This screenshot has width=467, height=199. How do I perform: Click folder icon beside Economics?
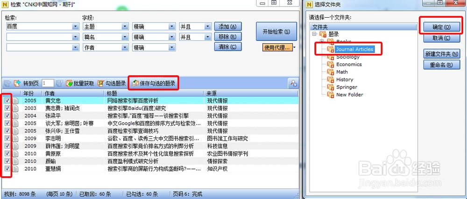(331, 64)
